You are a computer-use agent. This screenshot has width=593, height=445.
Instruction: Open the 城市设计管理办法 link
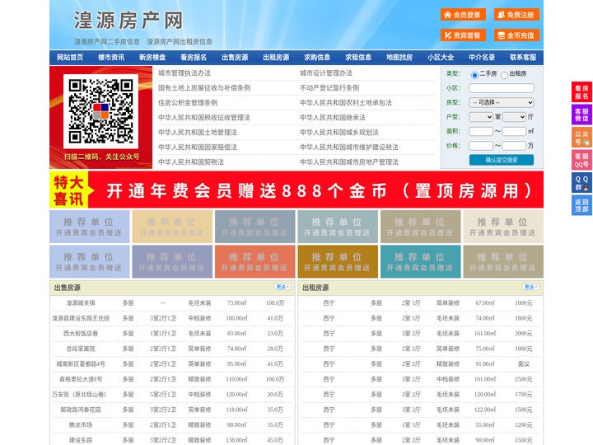point(326,73)
